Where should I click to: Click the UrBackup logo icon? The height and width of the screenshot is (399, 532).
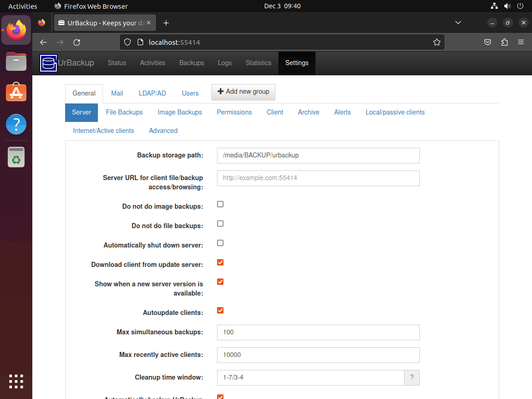(48, 63)
